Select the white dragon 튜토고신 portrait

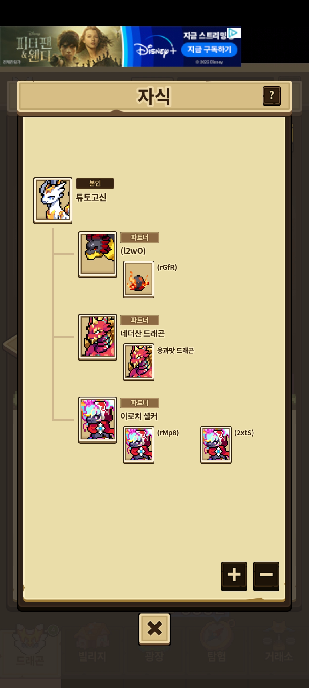point(53,200)
